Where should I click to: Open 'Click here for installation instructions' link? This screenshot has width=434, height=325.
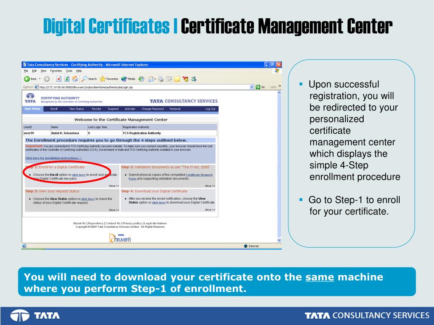pos(54,158)
